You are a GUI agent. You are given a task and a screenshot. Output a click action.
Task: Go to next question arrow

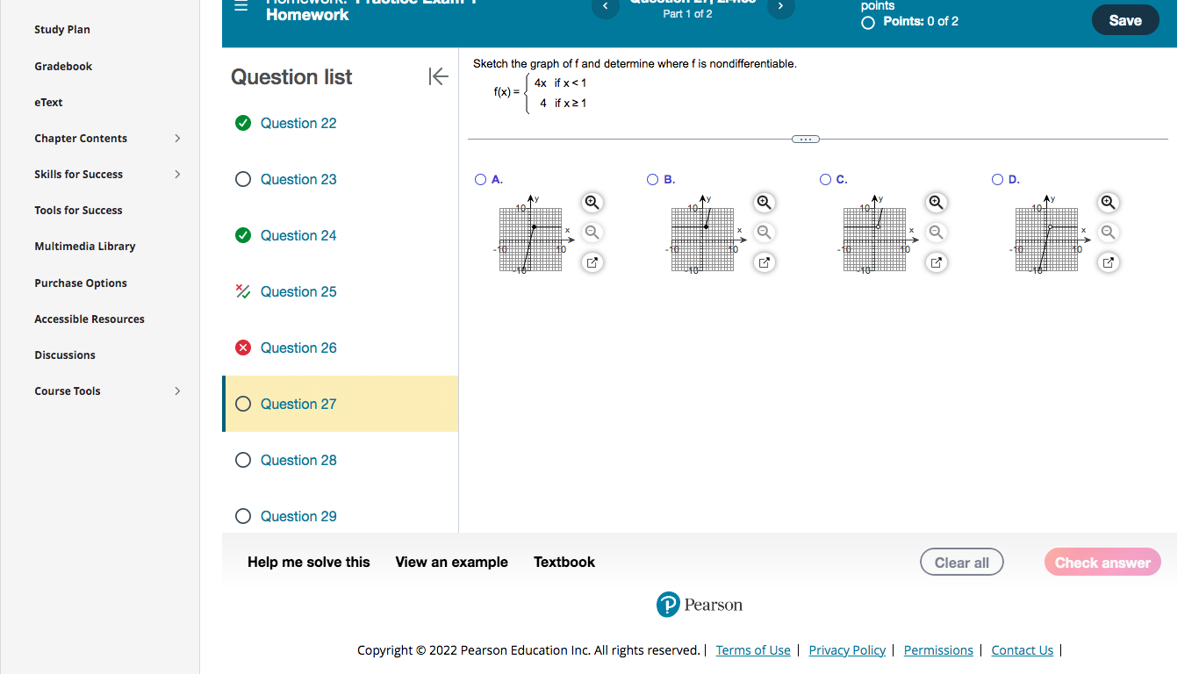pos(780,7)
